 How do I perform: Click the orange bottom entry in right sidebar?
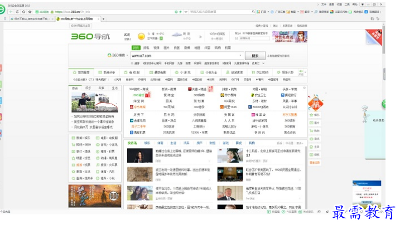tap(314, 163)
